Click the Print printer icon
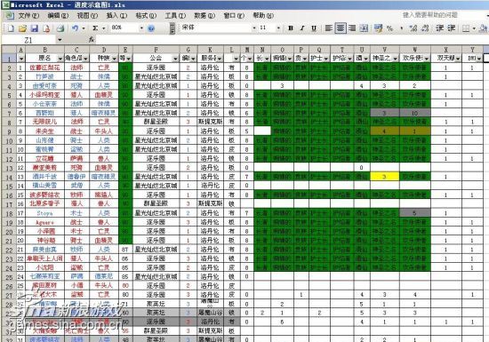 [60, 28]
